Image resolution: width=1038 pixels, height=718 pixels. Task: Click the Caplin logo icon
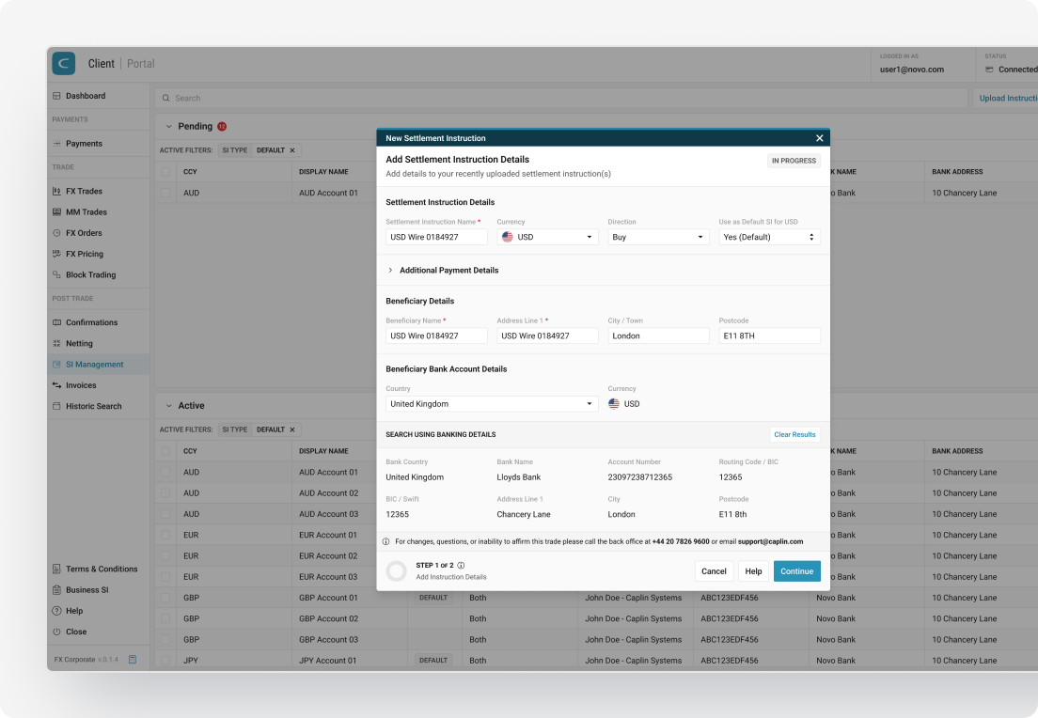(64, 64)
